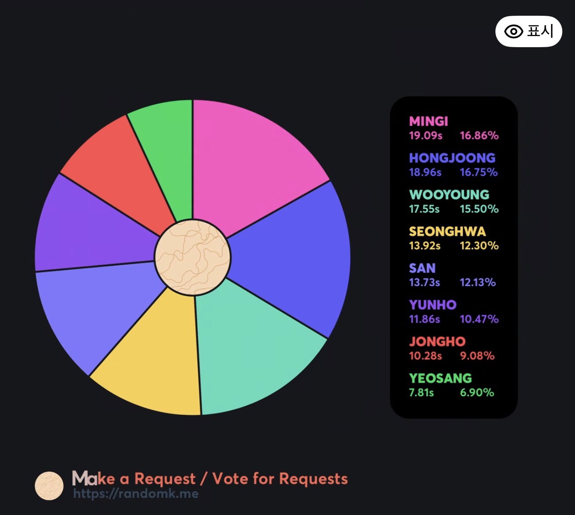
Task: Click the YEOSANG legend entry
Action: [451, 385]
